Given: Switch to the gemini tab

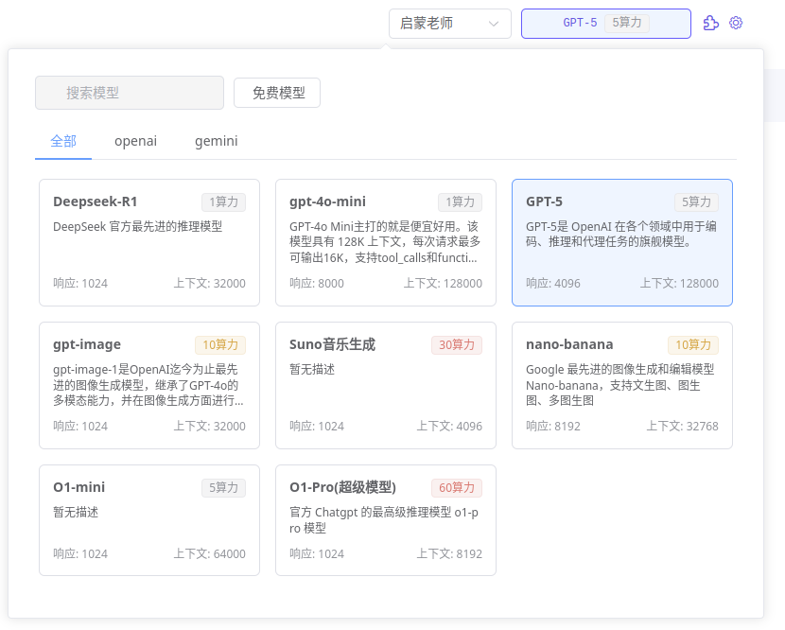Looking at the screenshot, I should click(x=216, y=141).
